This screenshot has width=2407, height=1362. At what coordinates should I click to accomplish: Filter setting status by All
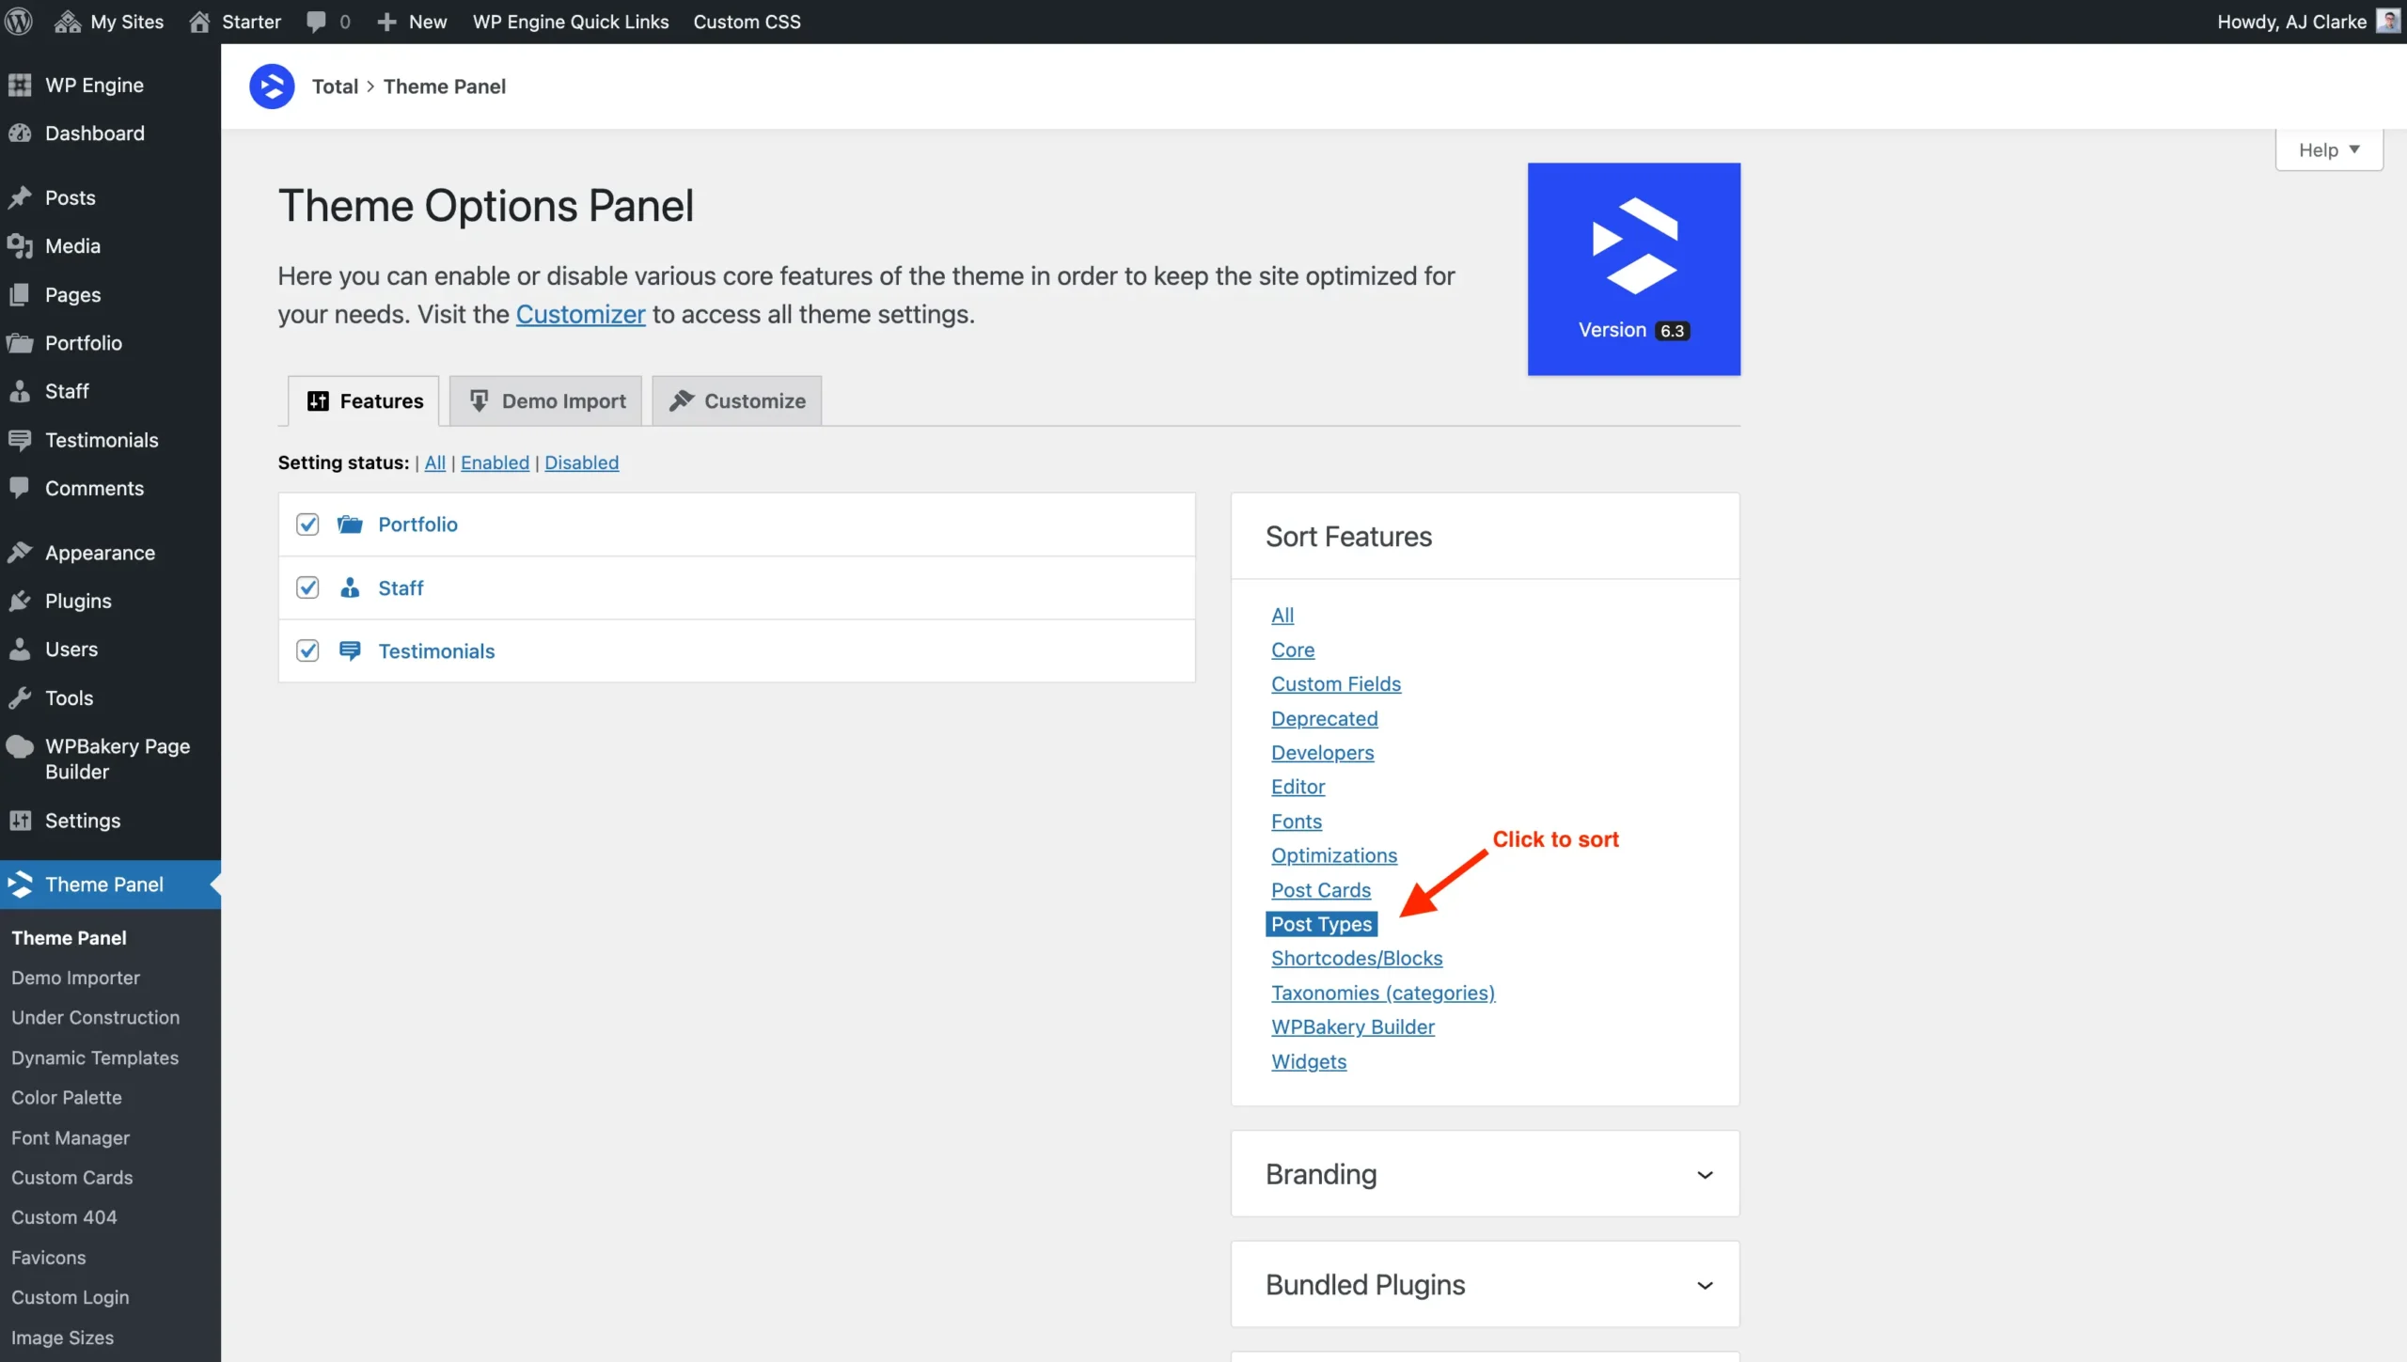(434, 462)
